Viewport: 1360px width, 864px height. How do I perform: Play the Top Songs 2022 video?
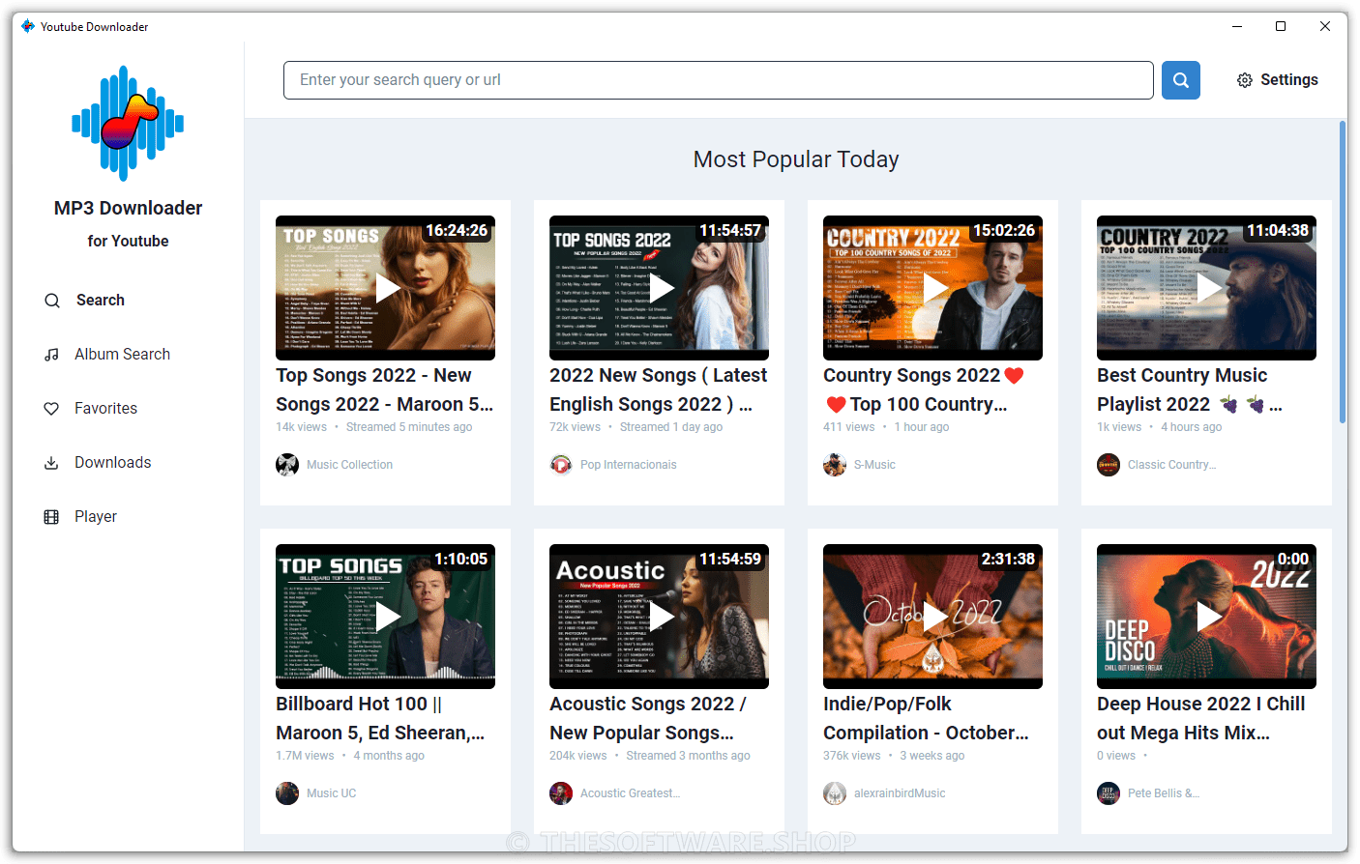(x=387, y=288)
